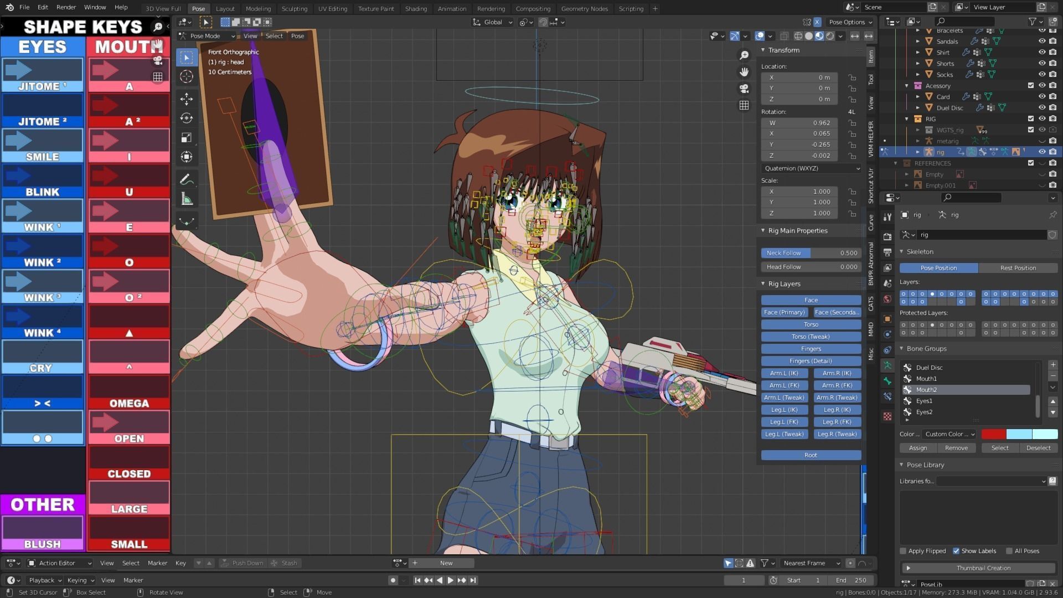The width and height of the screenshot is (1063, 598).
Task: Select the Transform tool
Action: coord(187,157)
